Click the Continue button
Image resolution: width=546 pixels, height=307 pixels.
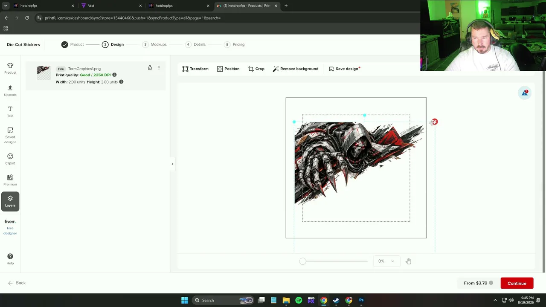pos(517,283)
